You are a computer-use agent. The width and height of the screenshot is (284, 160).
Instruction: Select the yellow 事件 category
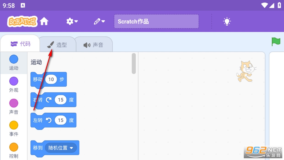[14, 125]
